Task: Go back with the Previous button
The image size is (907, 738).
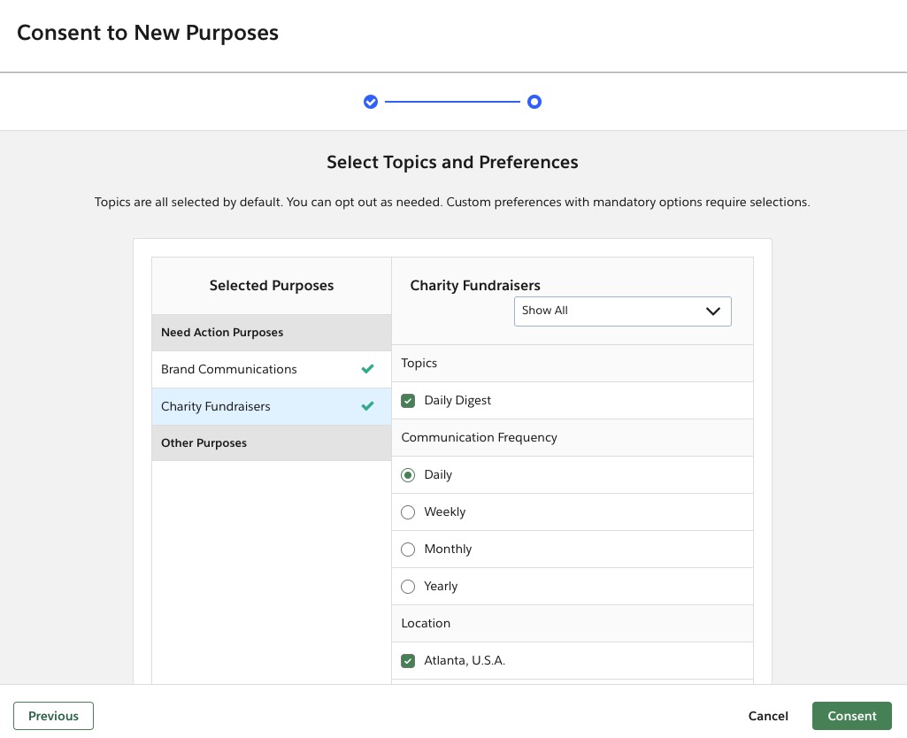Action: [x=53, y=716]
